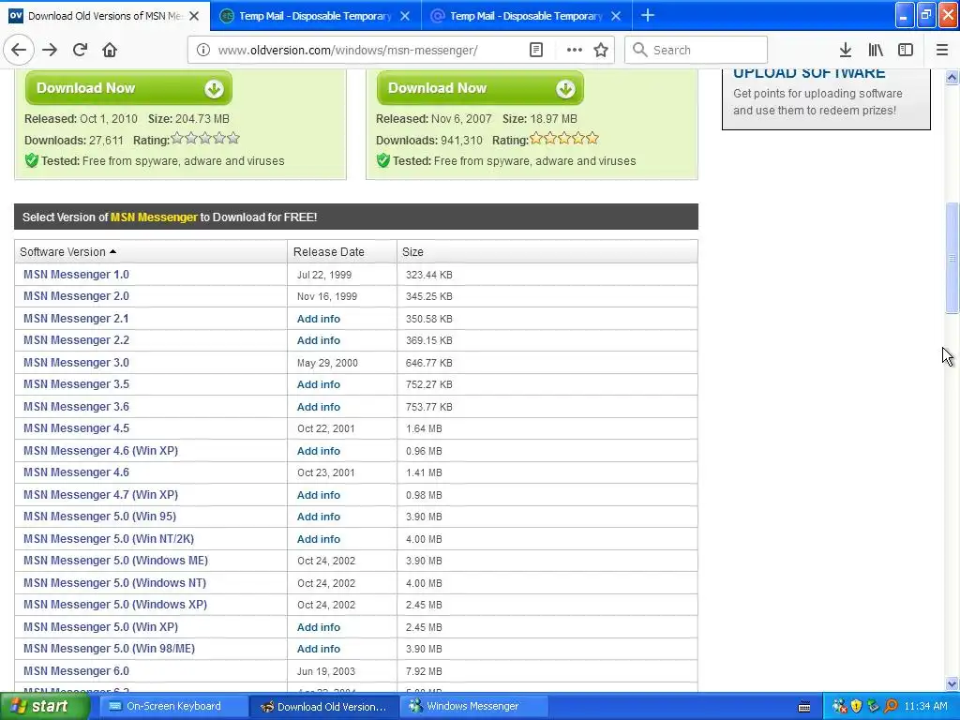Select the Download Old Versions tab

105,16
